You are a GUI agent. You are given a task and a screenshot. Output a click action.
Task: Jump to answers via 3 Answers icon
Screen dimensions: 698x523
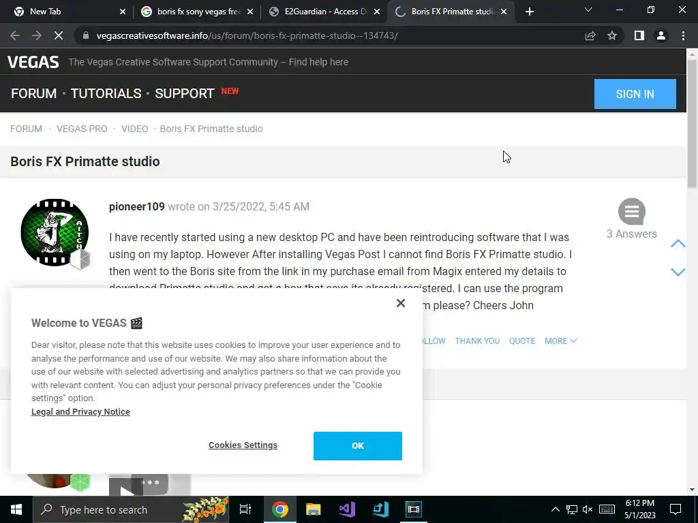pyautogui.click(x=632, y=212)
